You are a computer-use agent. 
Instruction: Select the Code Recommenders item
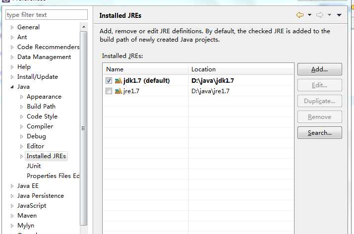tap(48, 47)
